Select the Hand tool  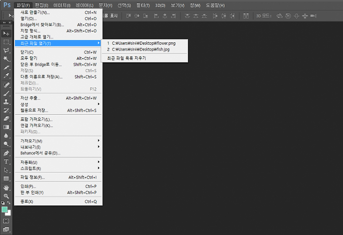(x=6, y=187)
